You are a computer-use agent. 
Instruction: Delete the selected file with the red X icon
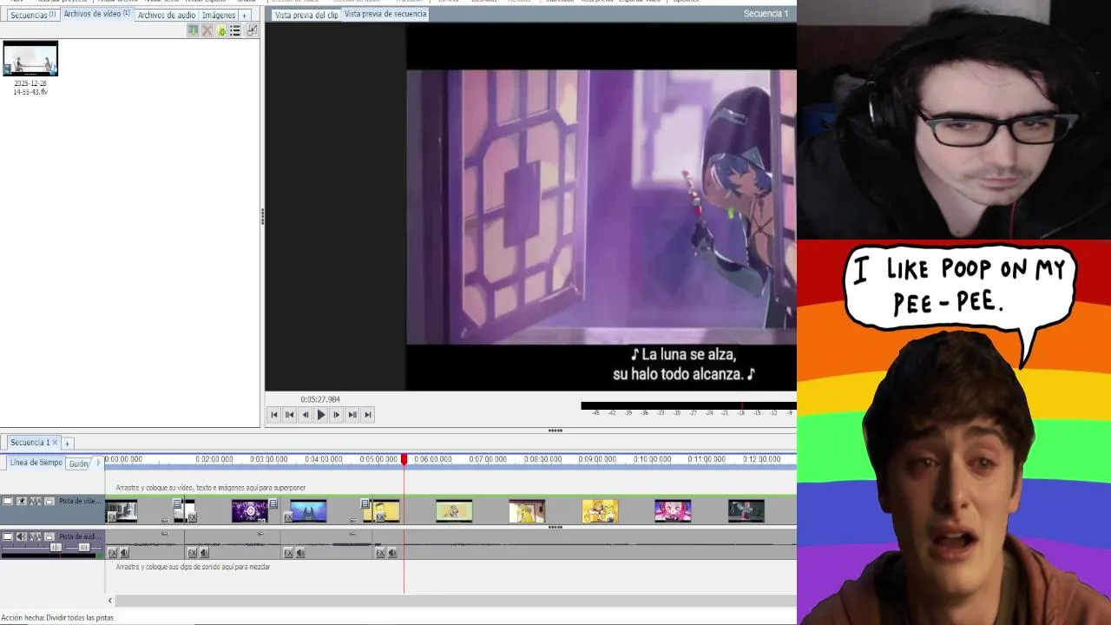click(207, 30)
